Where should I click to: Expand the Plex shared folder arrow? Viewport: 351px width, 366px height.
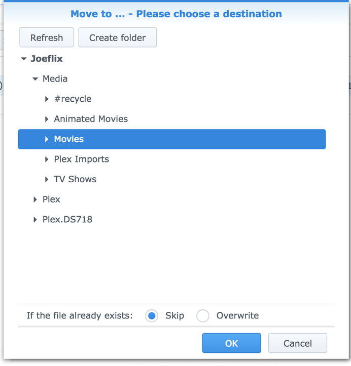click(x=35, y=199)
